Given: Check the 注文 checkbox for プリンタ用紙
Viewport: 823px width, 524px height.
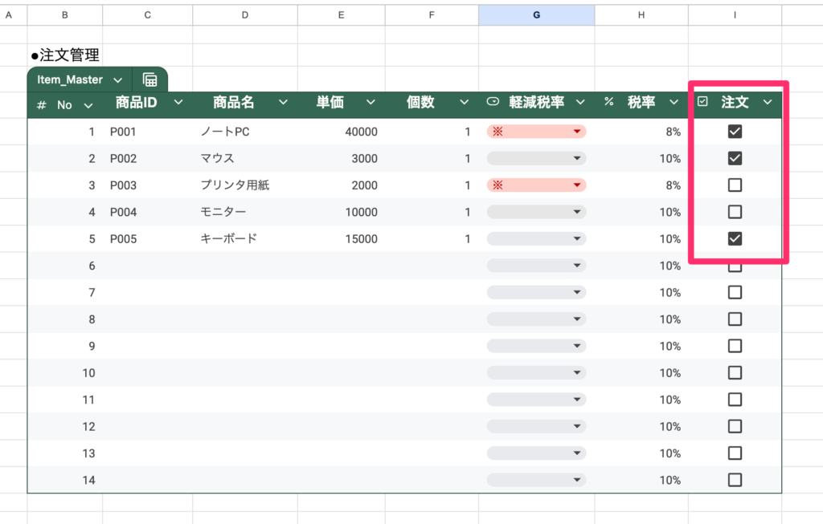Looking at the screenshot, I should point(735,185).
